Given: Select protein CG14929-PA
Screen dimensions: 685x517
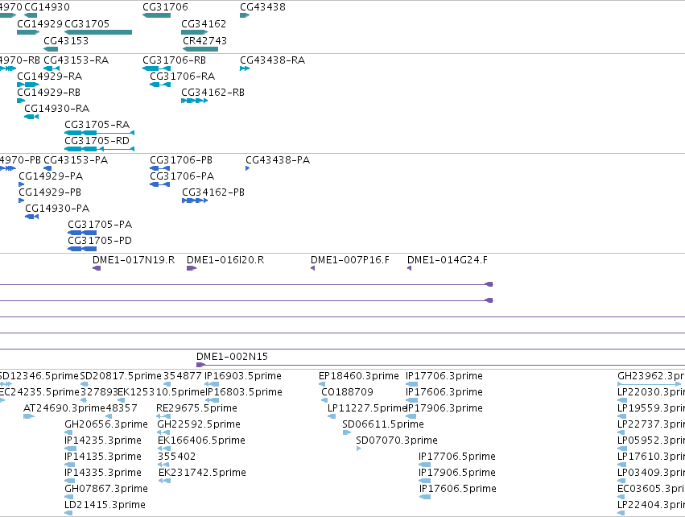Looking at the screenshot, I should point(51,176).
